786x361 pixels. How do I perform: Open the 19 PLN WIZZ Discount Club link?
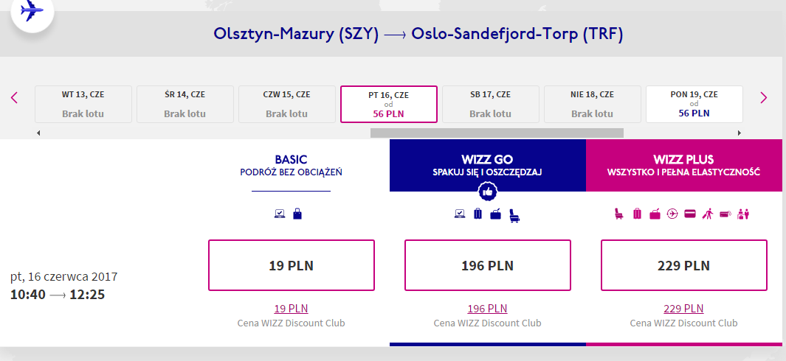pos(292,309)
